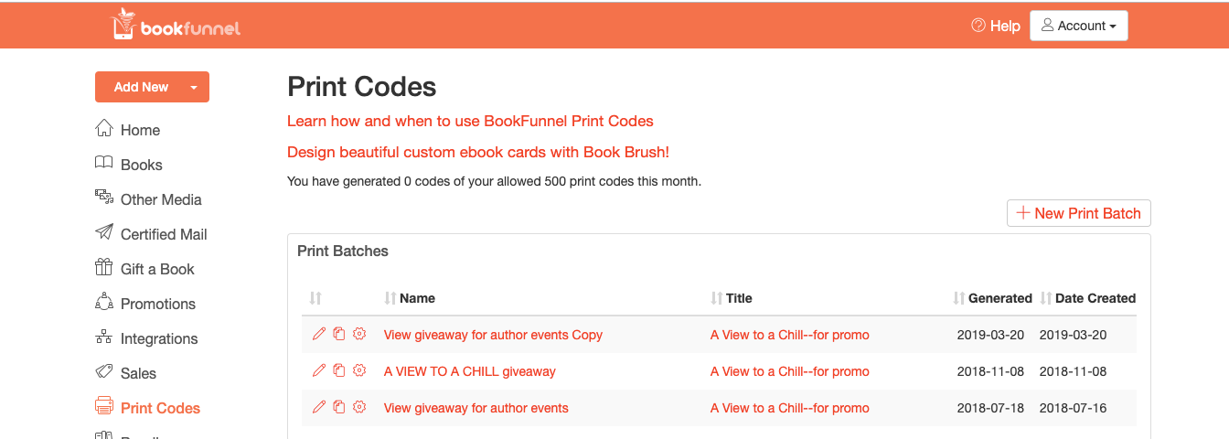Open Promotions from the sidebar

tap(157, 304)
